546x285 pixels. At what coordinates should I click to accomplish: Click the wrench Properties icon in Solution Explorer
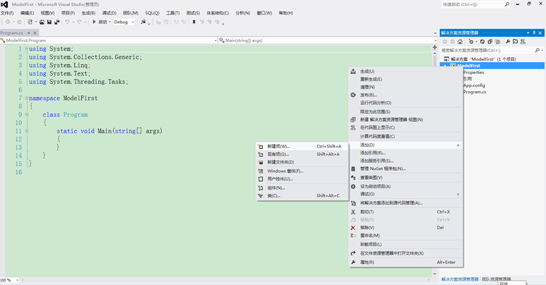pyautogui.click(x=508, y=42)
